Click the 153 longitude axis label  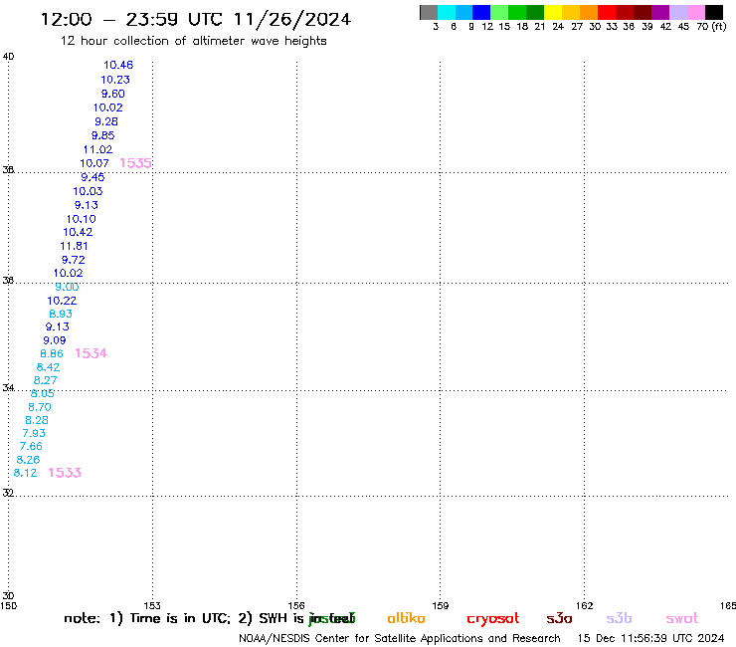(152, 605)
